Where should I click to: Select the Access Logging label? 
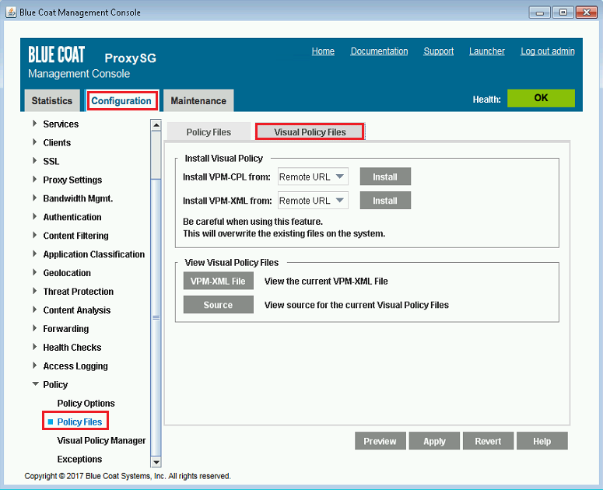click(75, 366)
